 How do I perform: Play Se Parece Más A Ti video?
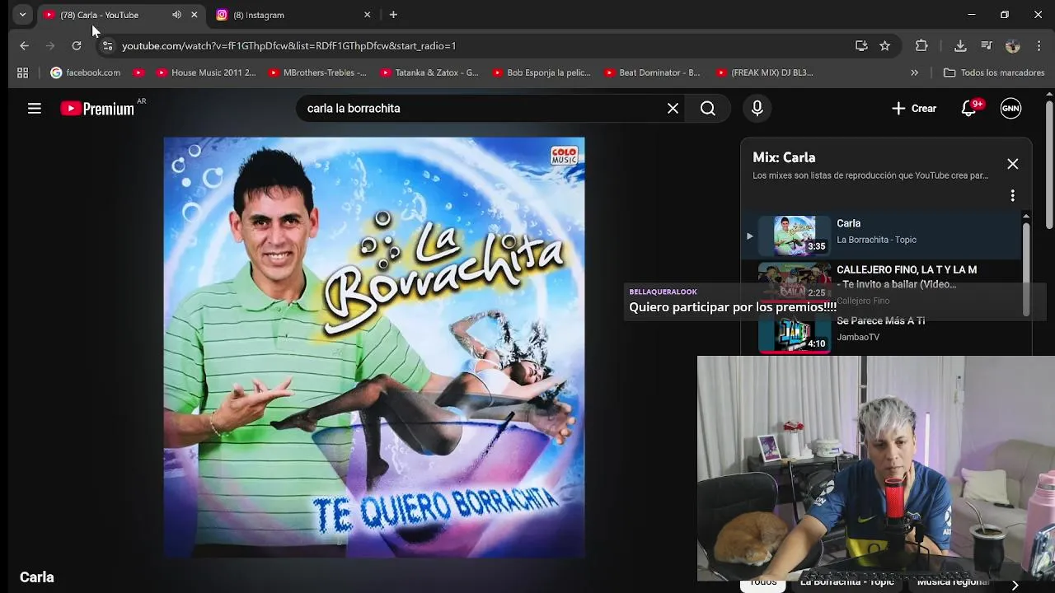pyautogui.click(x=882, y=331)
